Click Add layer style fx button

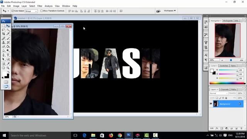(x=217, y=128)
